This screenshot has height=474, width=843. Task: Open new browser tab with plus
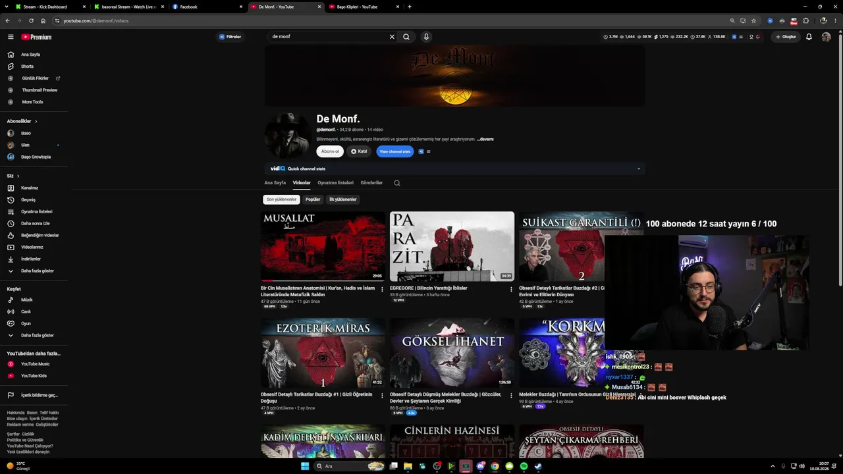(410, 7)
